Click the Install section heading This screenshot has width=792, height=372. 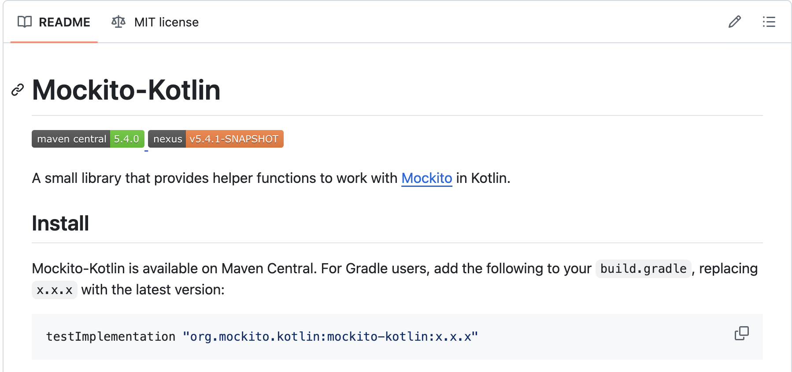tap(60, 223)
